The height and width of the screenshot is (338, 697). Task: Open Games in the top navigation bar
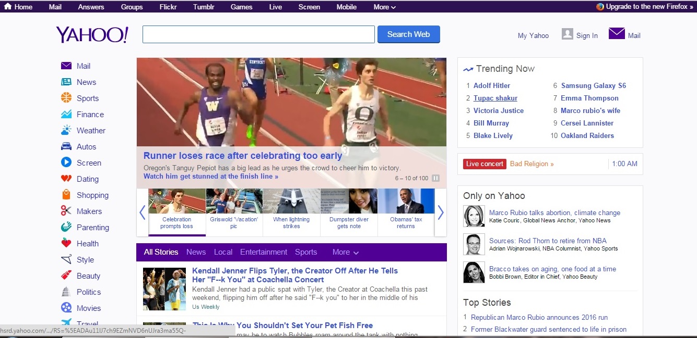click(x=242, y=7)
